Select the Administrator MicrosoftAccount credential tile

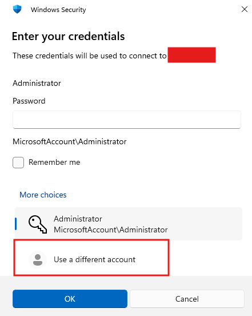click(129, 224)
